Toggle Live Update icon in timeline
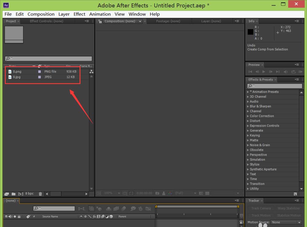Screen dimensions: 307x227 pyautogui.click(x=91, y=208)
